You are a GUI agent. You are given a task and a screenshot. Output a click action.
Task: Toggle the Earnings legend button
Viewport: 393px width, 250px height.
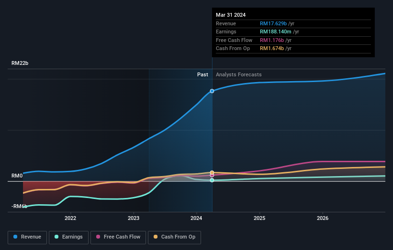pyautogui.click(x=68, y=237)
